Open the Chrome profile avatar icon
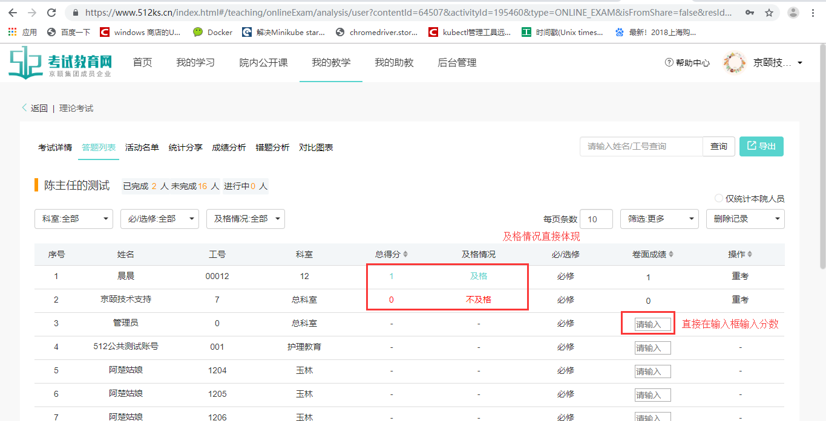 tap(793, 13)
